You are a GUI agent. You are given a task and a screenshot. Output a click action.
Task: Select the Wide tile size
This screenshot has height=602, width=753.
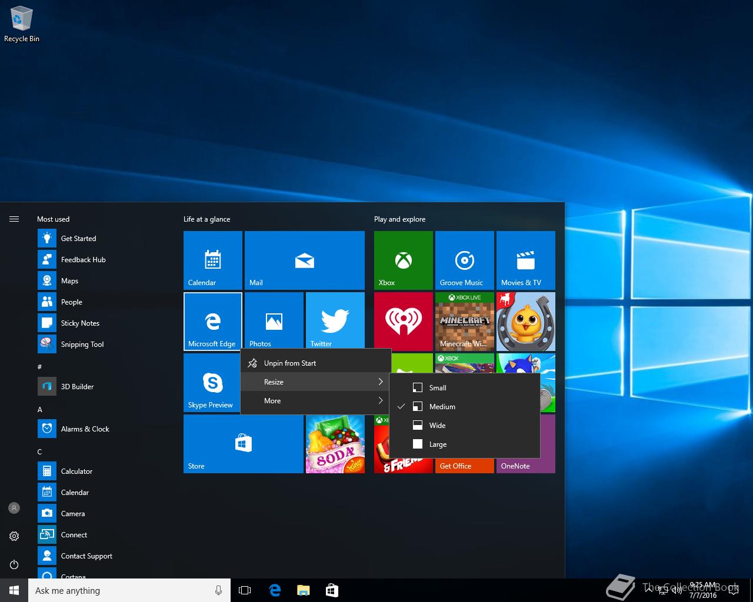point(465,425)
